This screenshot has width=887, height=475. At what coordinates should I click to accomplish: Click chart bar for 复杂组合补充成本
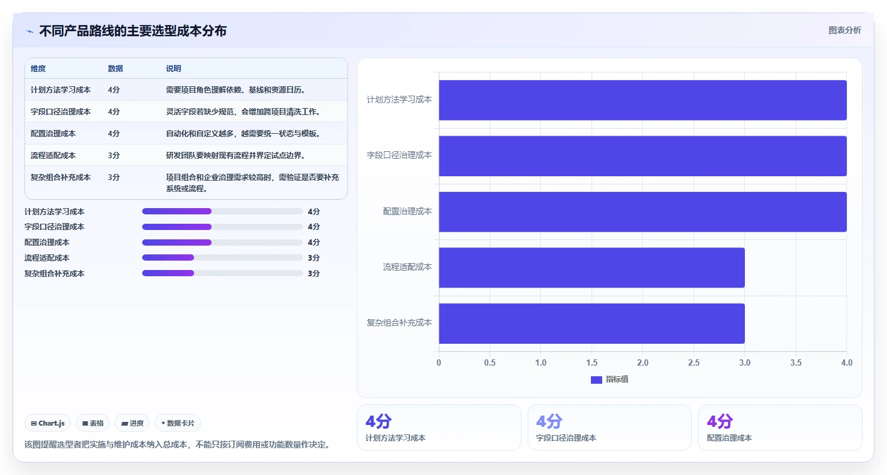click(592, 323)
